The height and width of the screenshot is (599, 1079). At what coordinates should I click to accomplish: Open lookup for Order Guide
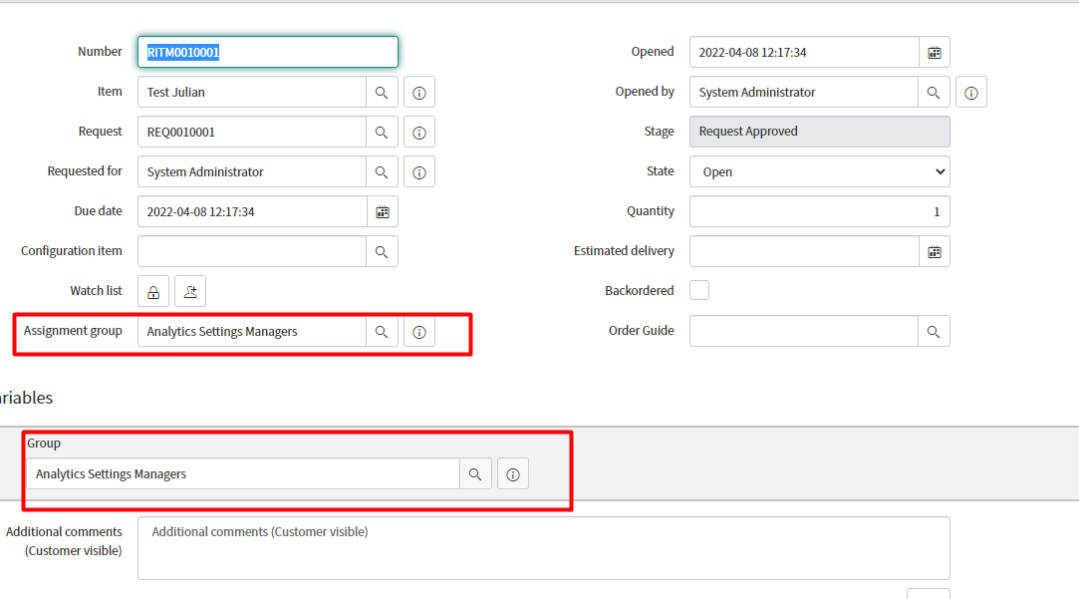(934, 332)
